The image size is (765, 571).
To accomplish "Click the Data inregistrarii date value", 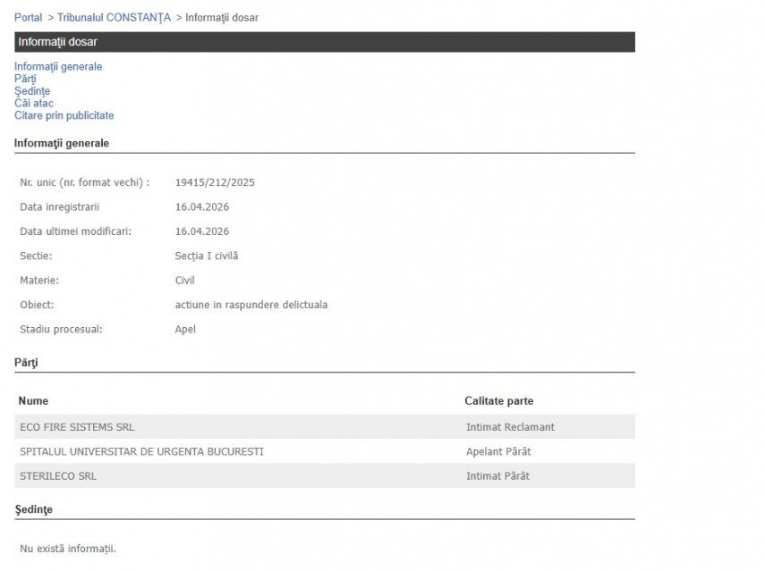I will [202, 207].
